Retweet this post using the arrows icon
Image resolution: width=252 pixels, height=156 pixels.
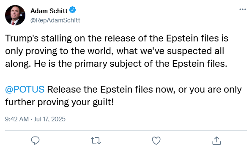96,141
